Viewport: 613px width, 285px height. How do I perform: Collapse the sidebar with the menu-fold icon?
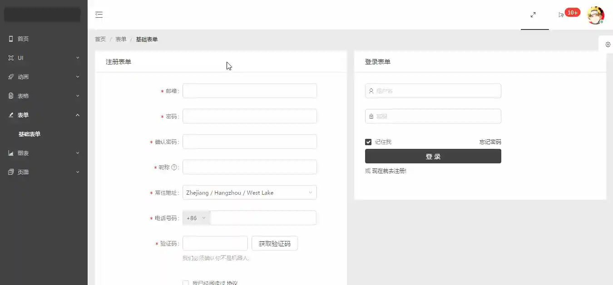(99, 15)
